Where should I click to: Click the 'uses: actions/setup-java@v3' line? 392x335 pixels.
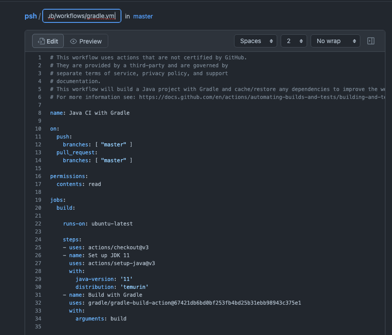point(112,263)
